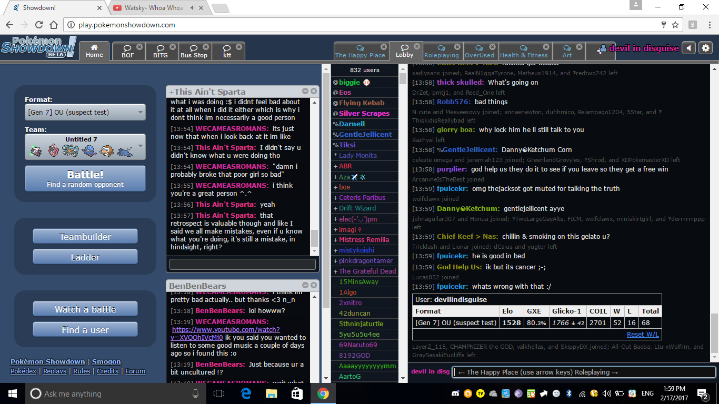Open the Ladder

(85, 257)
